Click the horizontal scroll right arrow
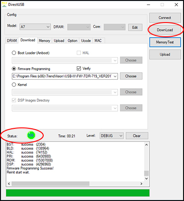This screenshot has height=201, width=184. 141,184
